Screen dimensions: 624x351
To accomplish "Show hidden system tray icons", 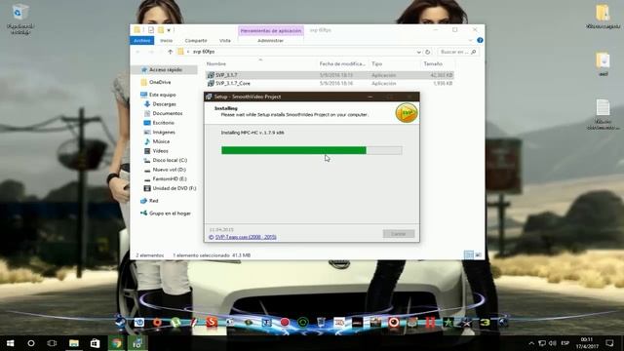I will point(531,343).
